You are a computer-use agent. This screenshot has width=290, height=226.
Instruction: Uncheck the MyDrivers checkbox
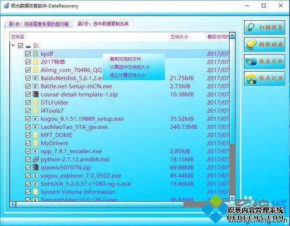pyautogui.click(x=28, y=143)
